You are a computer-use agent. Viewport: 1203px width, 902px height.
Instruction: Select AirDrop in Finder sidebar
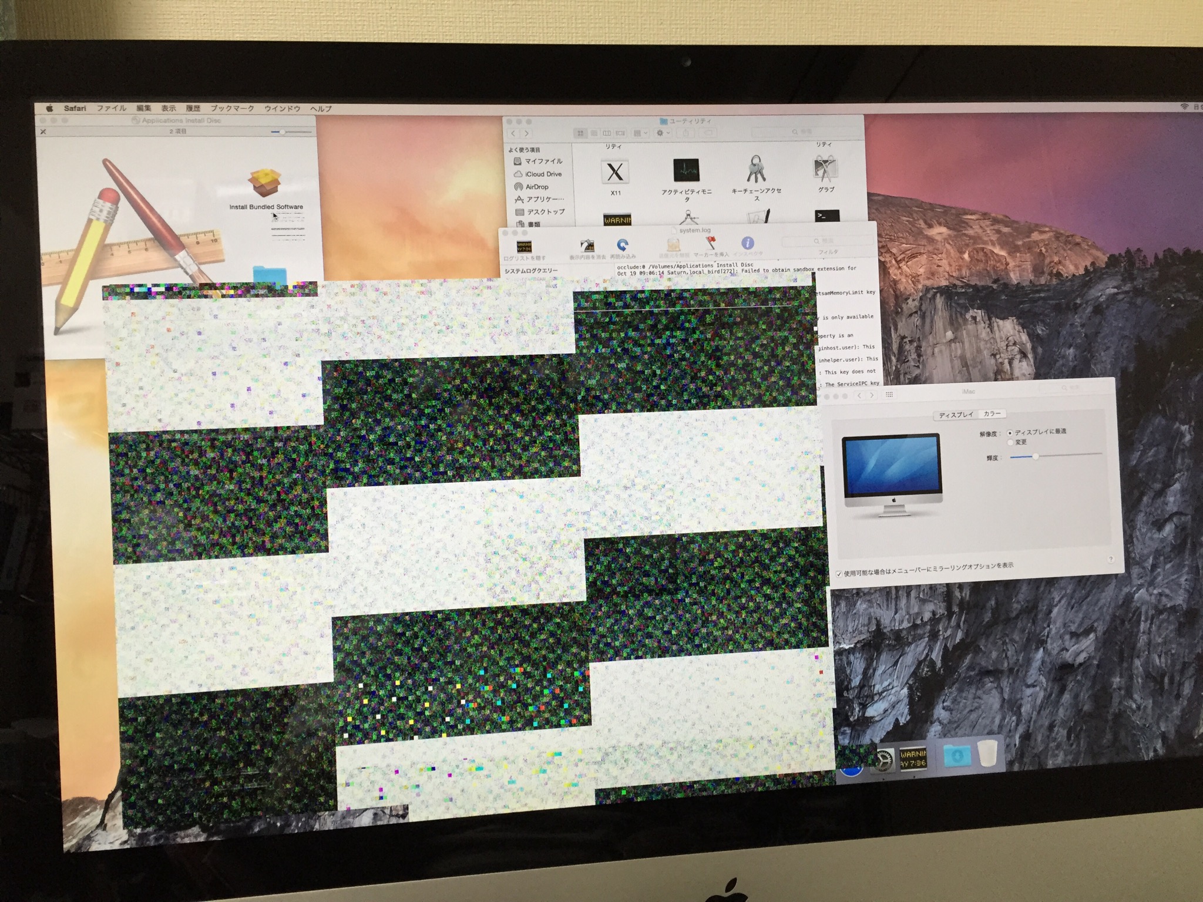pos(536,187)
